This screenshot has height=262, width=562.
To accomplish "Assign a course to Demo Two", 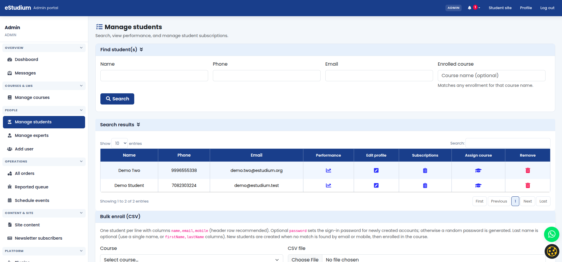I will 478,170.
